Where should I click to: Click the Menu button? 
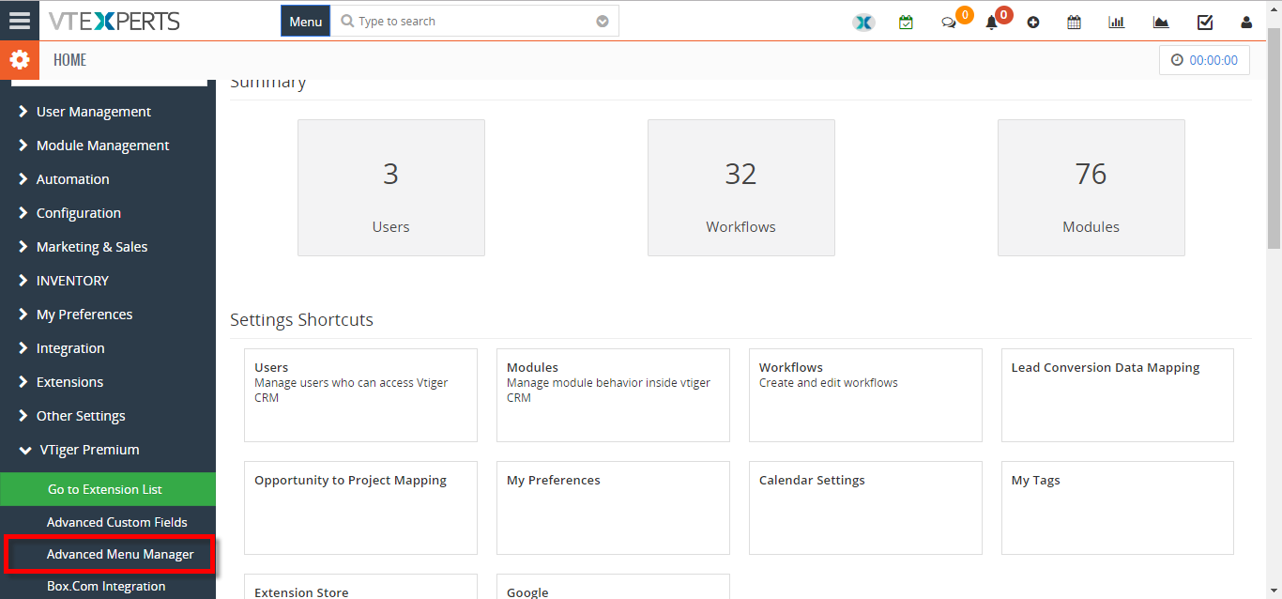click(306, 22)
